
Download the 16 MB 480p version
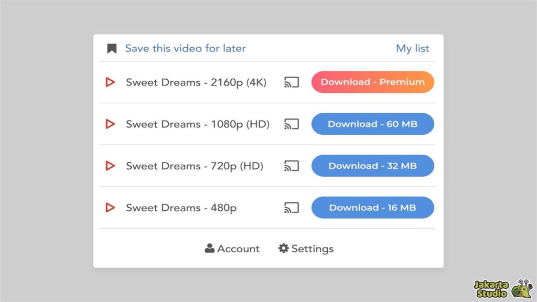(373, 208)
